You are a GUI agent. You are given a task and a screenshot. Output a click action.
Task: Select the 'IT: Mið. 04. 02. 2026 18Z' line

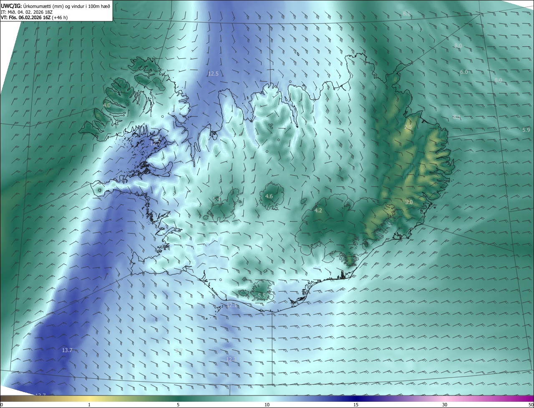click(26, 12)
